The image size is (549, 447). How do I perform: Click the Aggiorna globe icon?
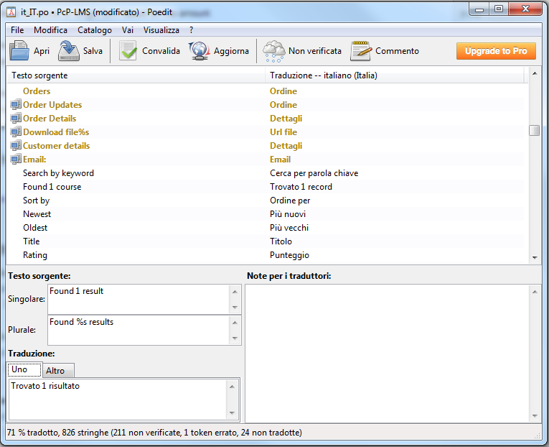click(x=200, y=51)
